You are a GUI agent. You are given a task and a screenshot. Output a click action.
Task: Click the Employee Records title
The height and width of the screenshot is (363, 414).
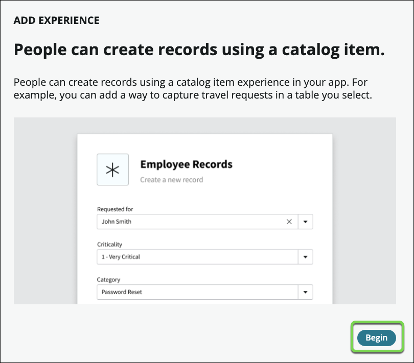(x=186, y=164)
